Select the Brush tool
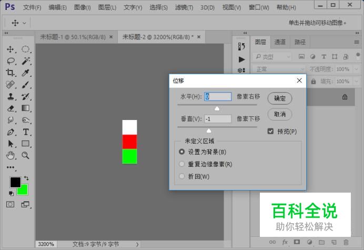364x250 pixels. pos(25,85)
